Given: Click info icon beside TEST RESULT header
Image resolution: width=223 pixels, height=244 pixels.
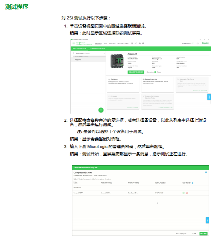Looking at the screenshot, I should pyautogui.click(x=193, y=183).
